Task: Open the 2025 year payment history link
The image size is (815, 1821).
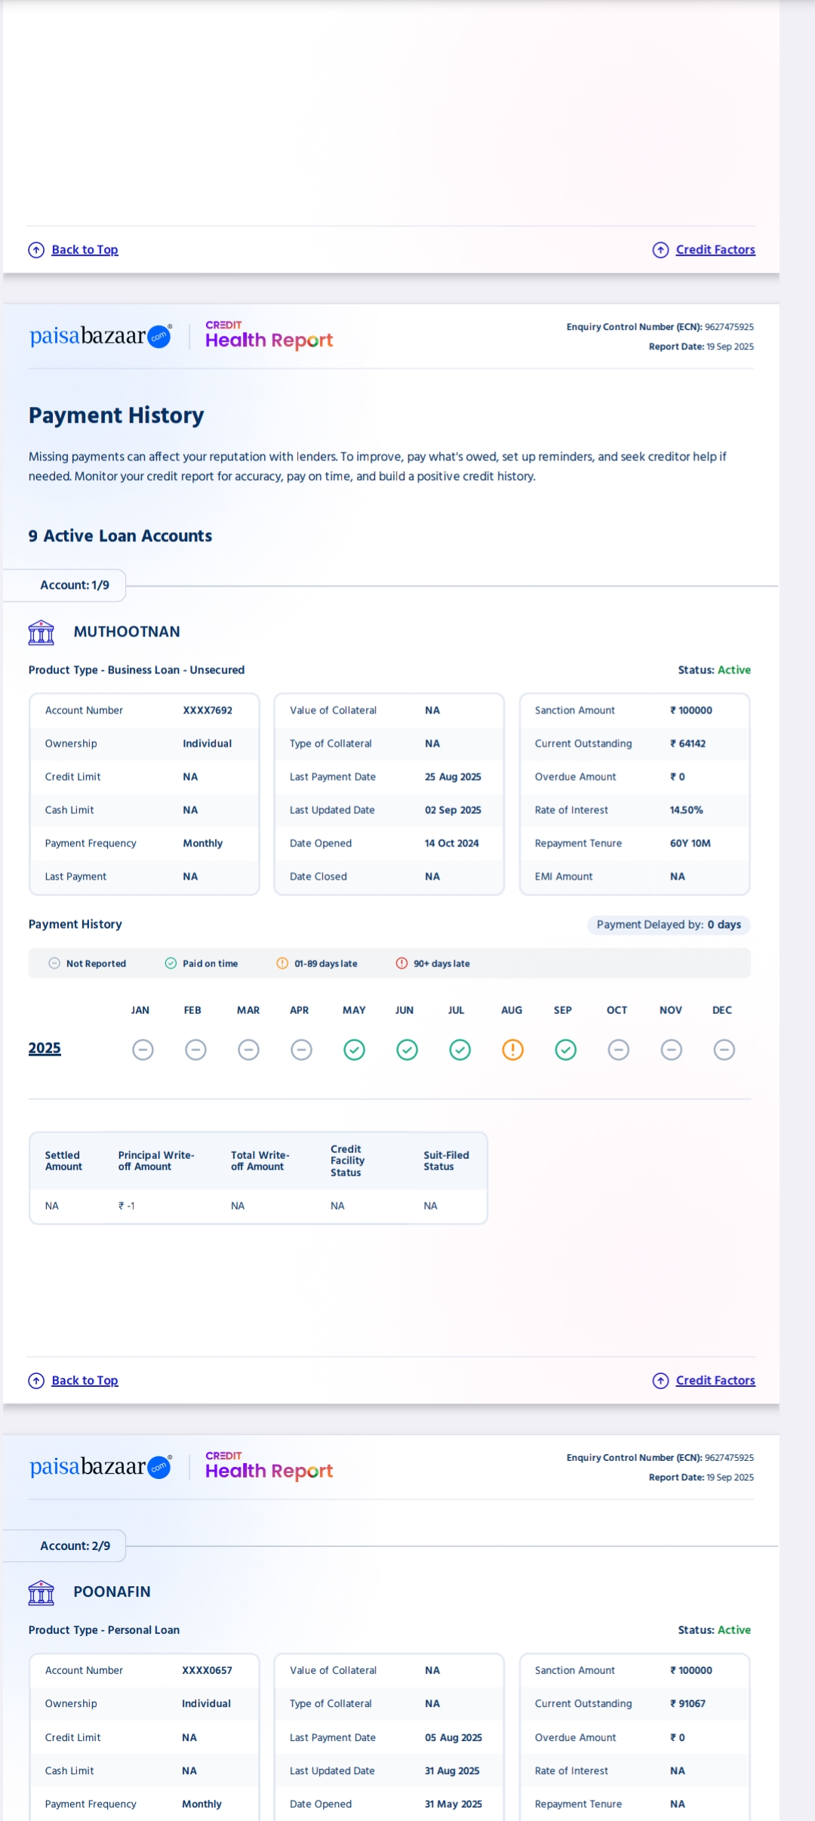Action: tap(45, 1048)
